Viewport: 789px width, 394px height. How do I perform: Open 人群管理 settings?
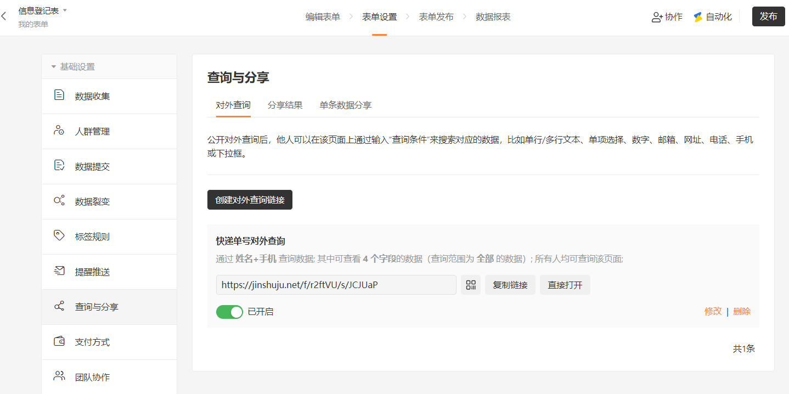click(x=109, y=132)
